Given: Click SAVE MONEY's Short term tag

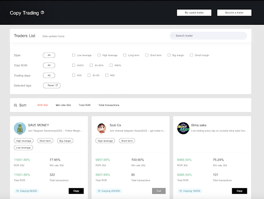Looking at the screenshot, I should click(45, 141).
